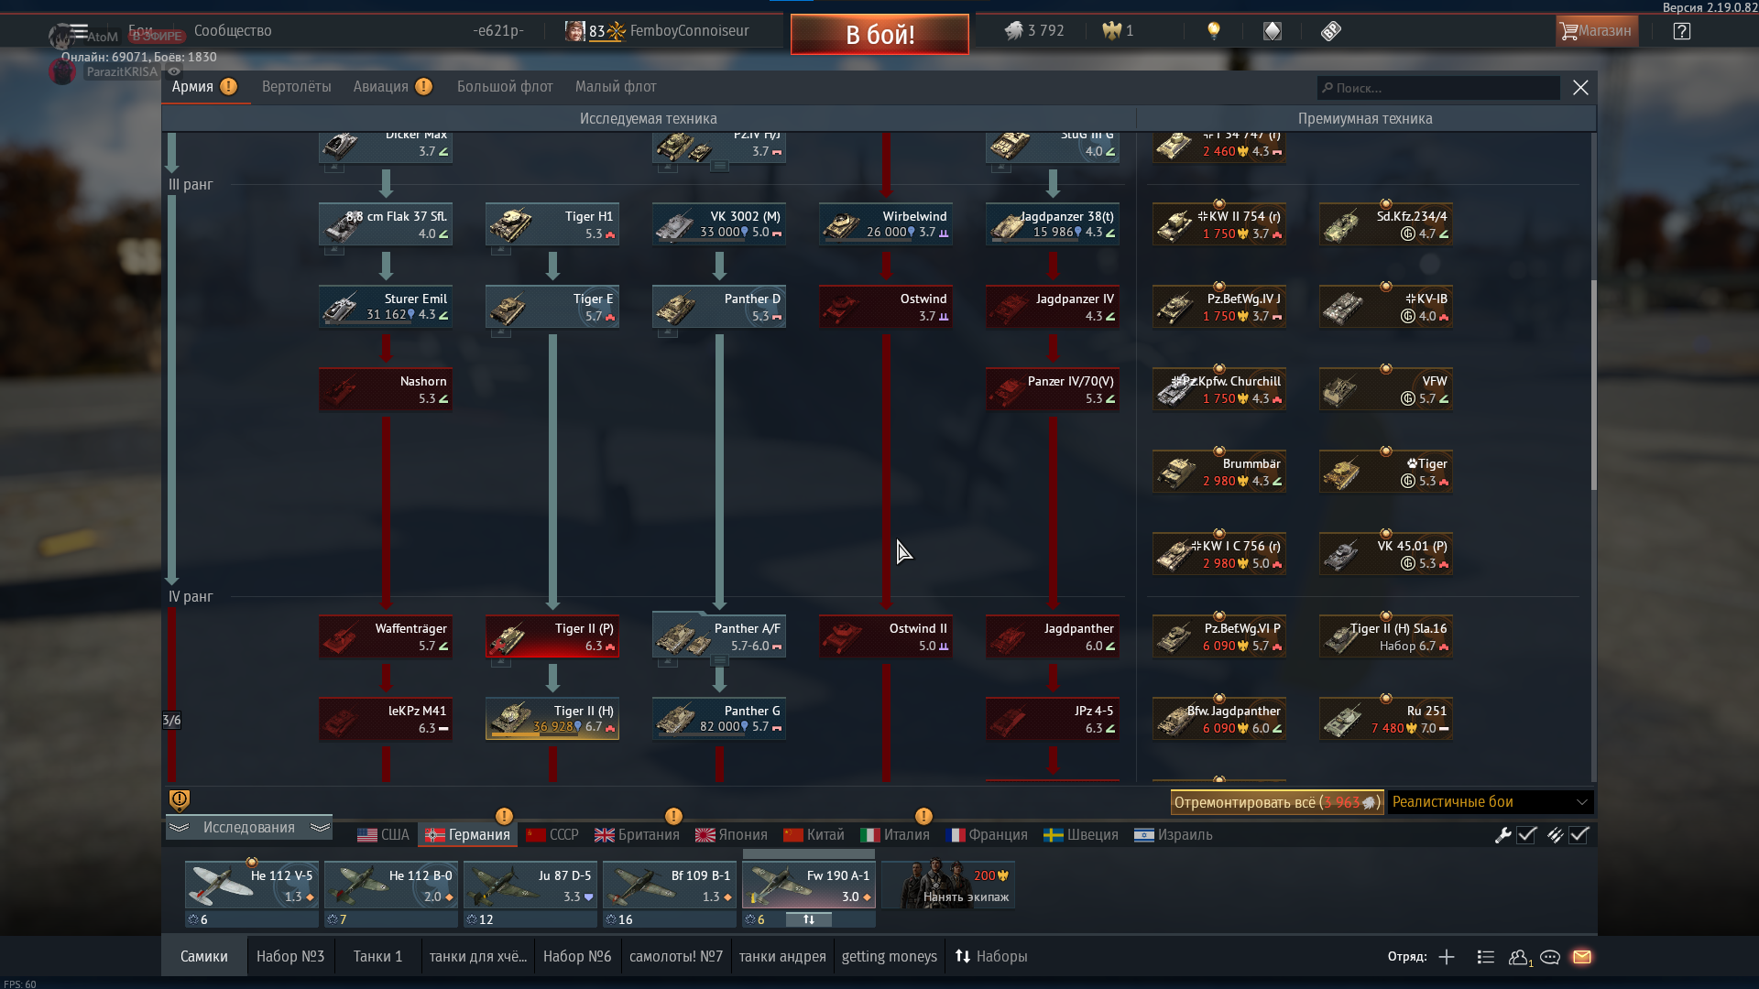Screen dimensions: 1759x989
Task: Select the Panther D tank
Action: [x=719, y=307]
